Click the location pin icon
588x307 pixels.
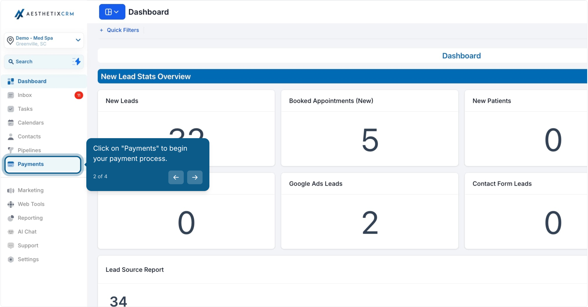coord(10,40)
